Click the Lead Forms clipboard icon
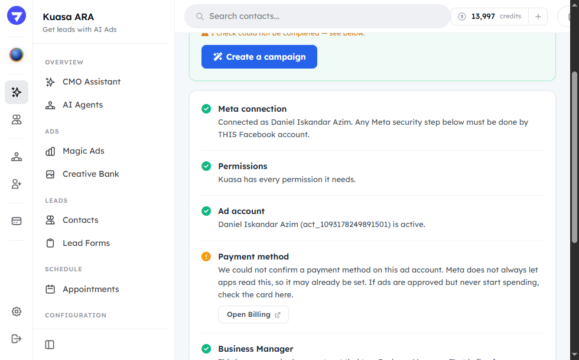 point(50,243)
